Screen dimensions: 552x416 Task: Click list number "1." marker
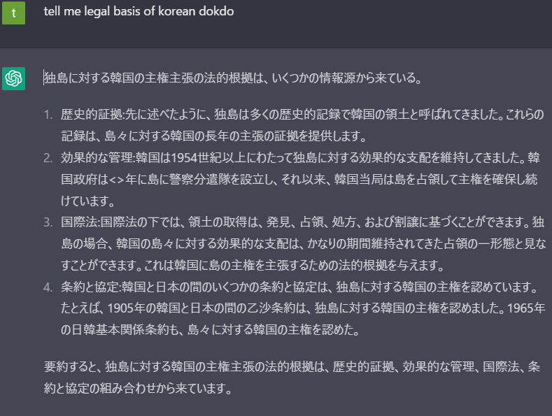click(x=48, y=114)
